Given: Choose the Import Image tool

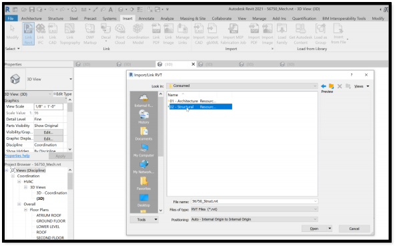Looking at the screenshot, I should coord(268,34).
